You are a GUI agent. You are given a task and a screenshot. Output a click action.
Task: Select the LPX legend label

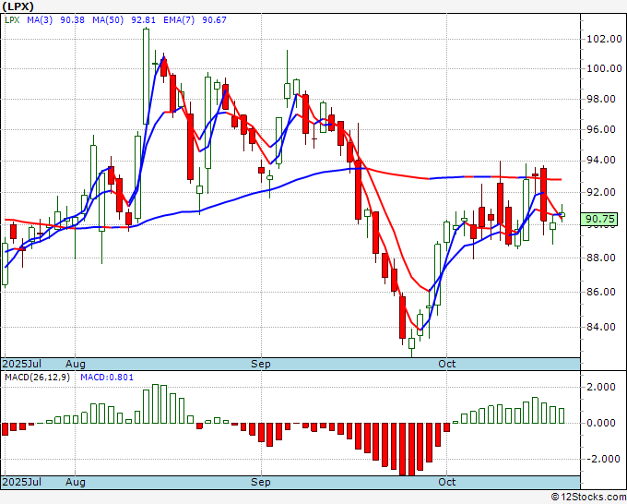12,20
